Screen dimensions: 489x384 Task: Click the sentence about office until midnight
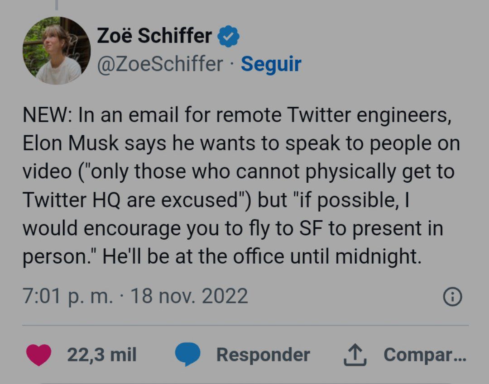[x=262, y=256]
